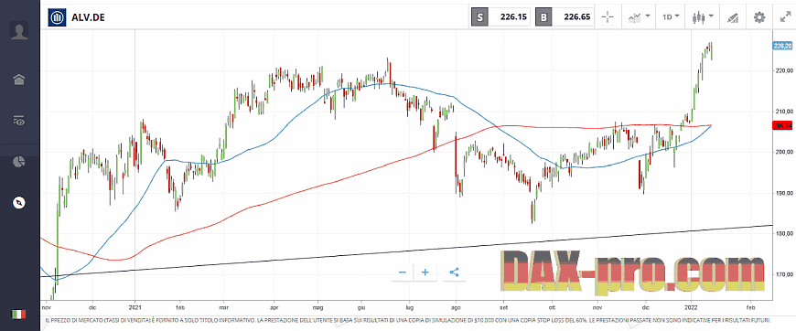796x331 pixels.
Task: Open the indicators dropdown
Action: [639, 17]
